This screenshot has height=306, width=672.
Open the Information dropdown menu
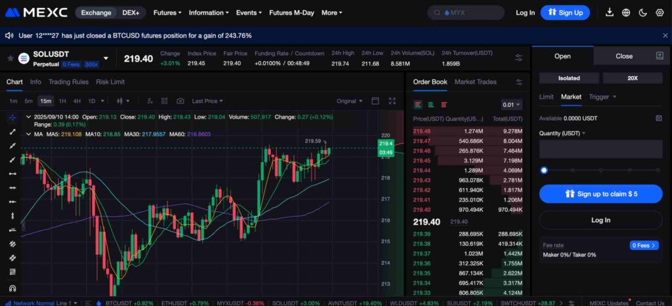(x=209, y=12)
